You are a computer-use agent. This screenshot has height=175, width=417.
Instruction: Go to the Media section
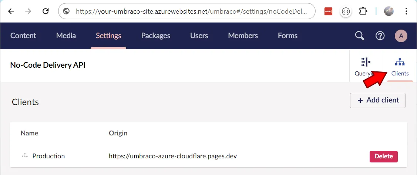point(66,36)
